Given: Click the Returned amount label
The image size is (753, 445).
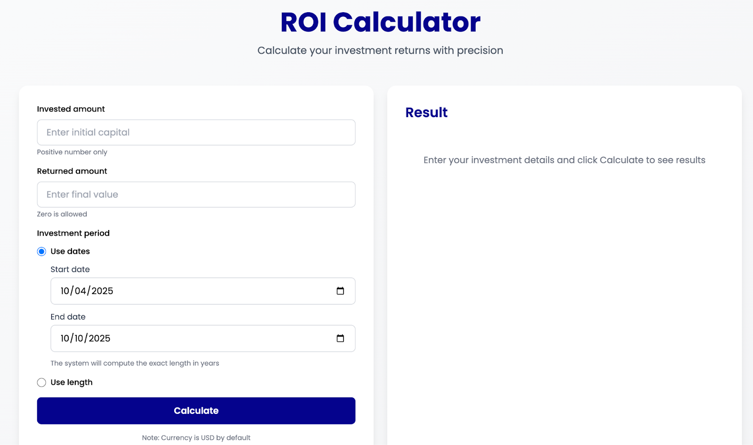Looking at the screenshot, I should click(72, 171).
